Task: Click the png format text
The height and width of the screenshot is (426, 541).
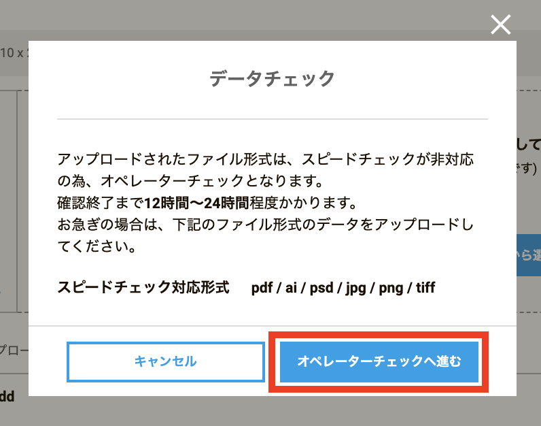Action: 391,288
